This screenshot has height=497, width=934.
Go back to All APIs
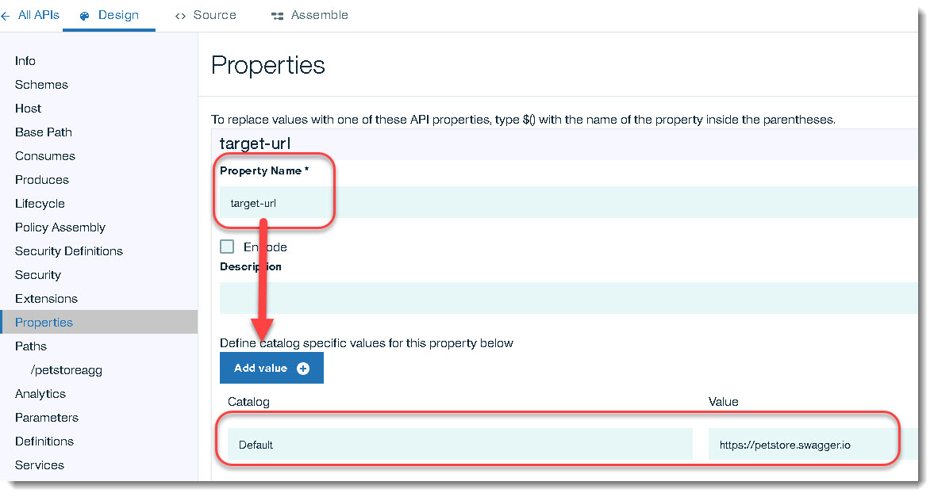[x=38, y=15]
